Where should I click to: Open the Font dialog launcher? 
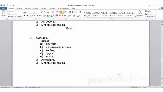point(54,19)
